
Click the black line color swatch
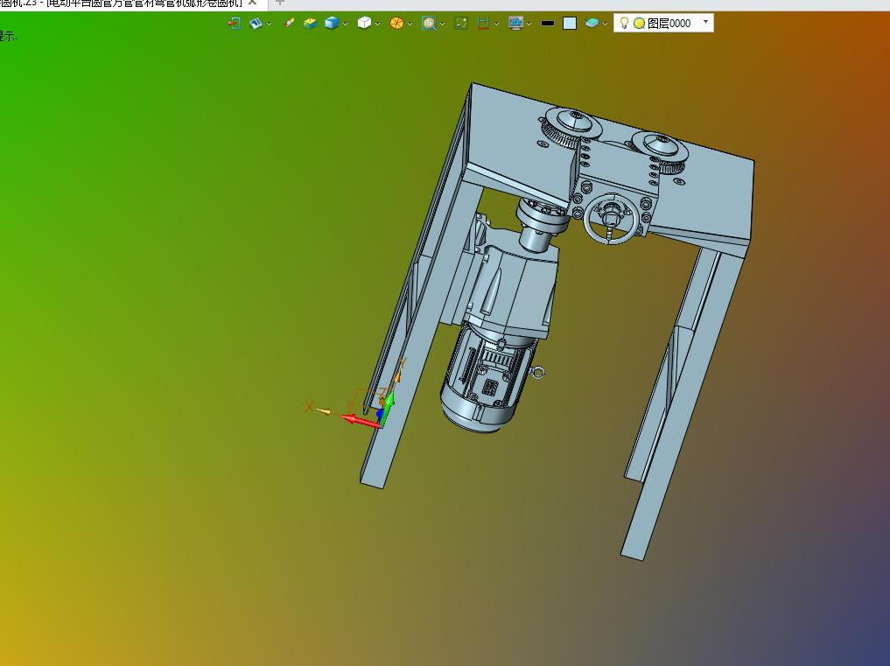[548, 24]
